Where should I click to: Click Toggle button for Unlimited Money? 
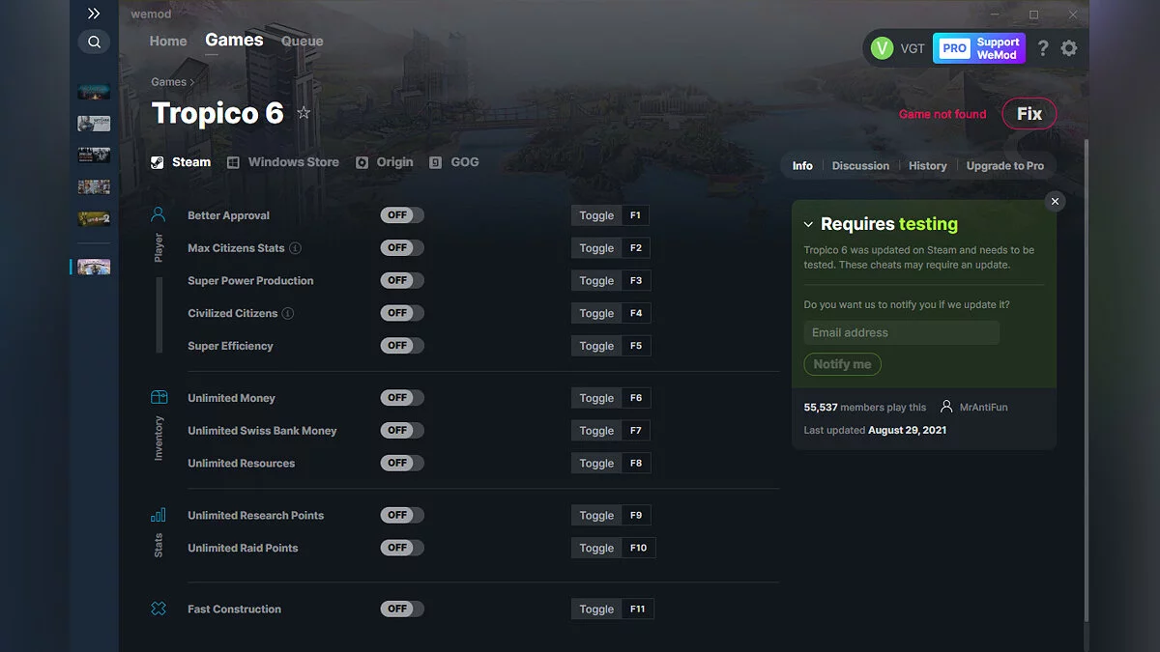(x=596, y=398)
